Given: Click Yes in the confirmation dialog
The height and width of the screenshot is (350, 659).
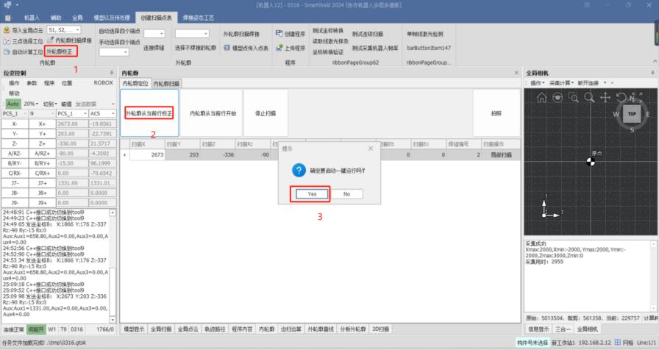Looking at the screenshot, I should (x=312, y=193).
